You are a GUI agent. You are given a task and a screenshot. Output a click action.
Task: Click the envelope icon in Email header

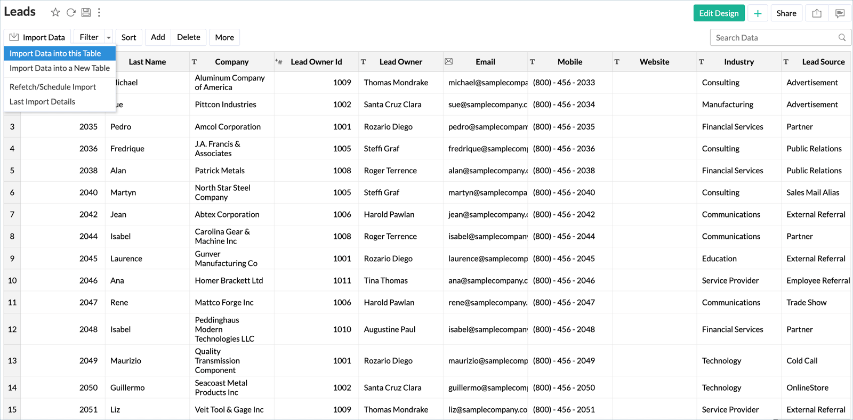(x=449, y=62)
